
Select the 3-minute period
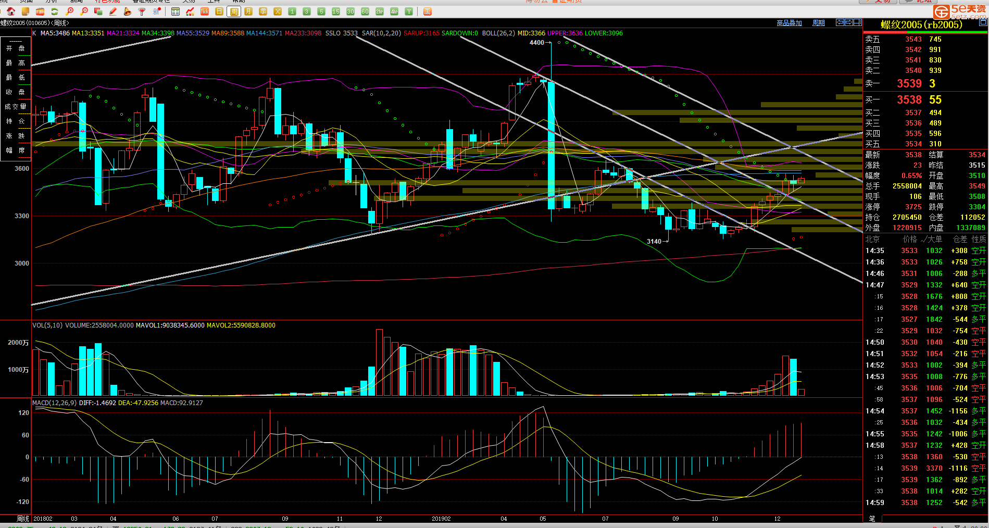click(307, 11)
